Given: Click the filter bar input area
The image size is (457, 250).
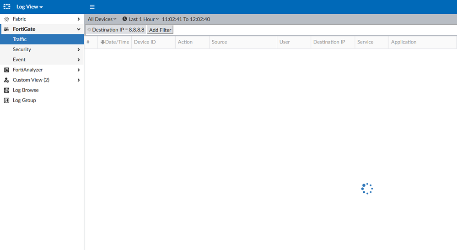Looking at the screenshot, I should tap(315, 30).
